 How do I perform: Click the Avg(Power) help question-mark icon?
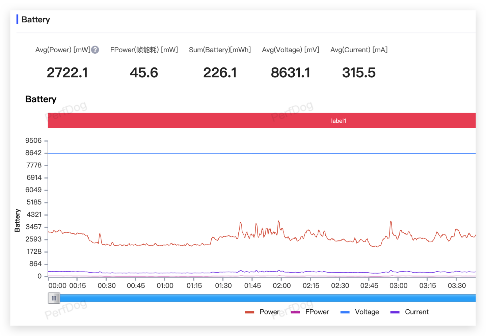[95, 50]
